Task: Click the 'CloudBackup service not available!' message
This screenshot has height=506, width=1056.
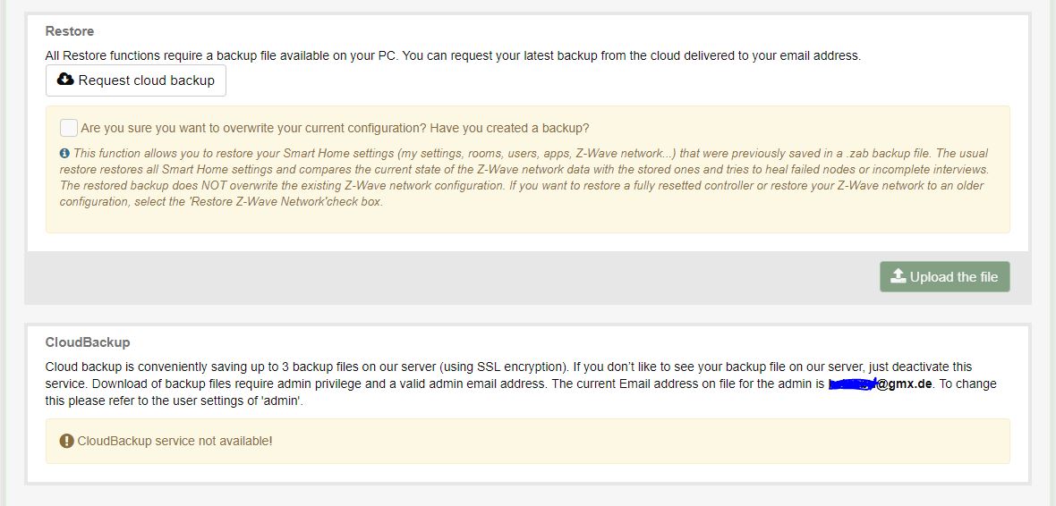Action: coord(175,441)
